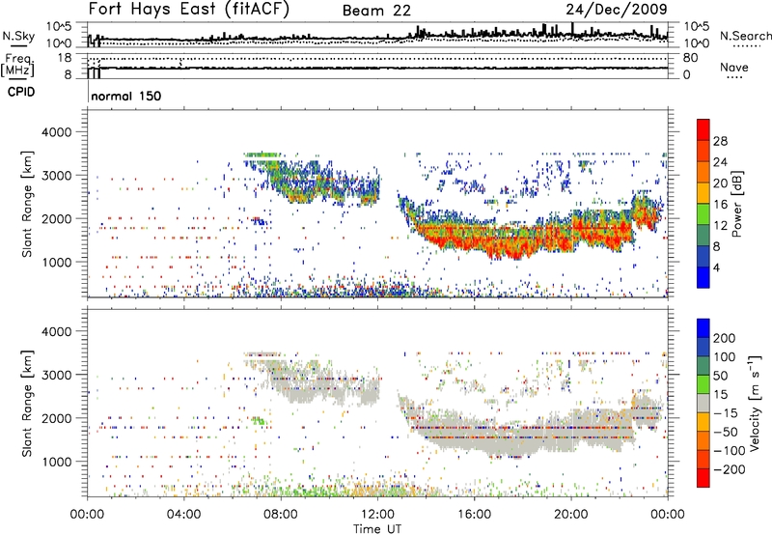Select Power color bar value "28"
772x535 pixels.
(720, 141)
